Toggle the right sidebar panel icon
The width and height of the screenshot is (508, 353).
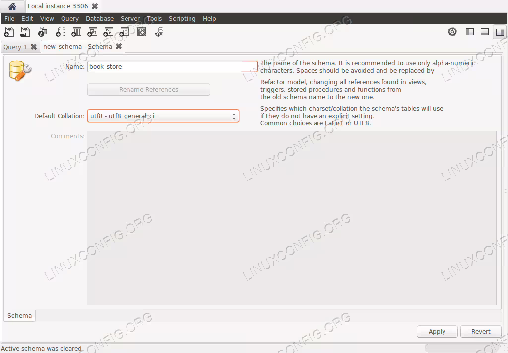click(500, 32)
